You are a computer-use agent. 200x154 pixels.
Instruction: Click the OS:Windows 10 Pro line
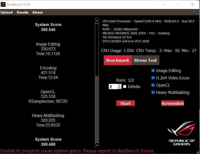click(117, 37)
